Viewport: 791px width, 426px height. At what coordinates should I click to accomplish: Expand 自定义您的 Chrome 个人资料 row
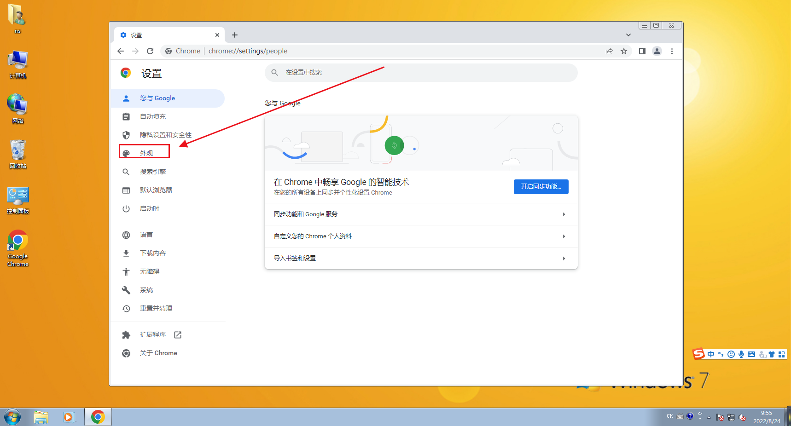click(421, 236)
